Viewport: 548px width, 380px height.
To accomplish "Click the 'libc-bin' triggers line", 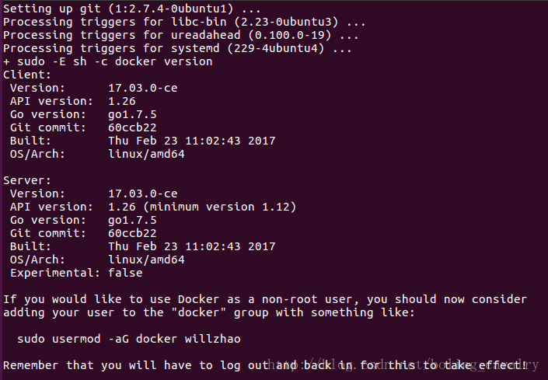I will click(x=184, y=22).
